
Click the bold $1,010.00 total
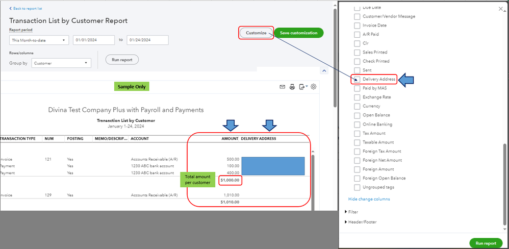tap(230, 202)
